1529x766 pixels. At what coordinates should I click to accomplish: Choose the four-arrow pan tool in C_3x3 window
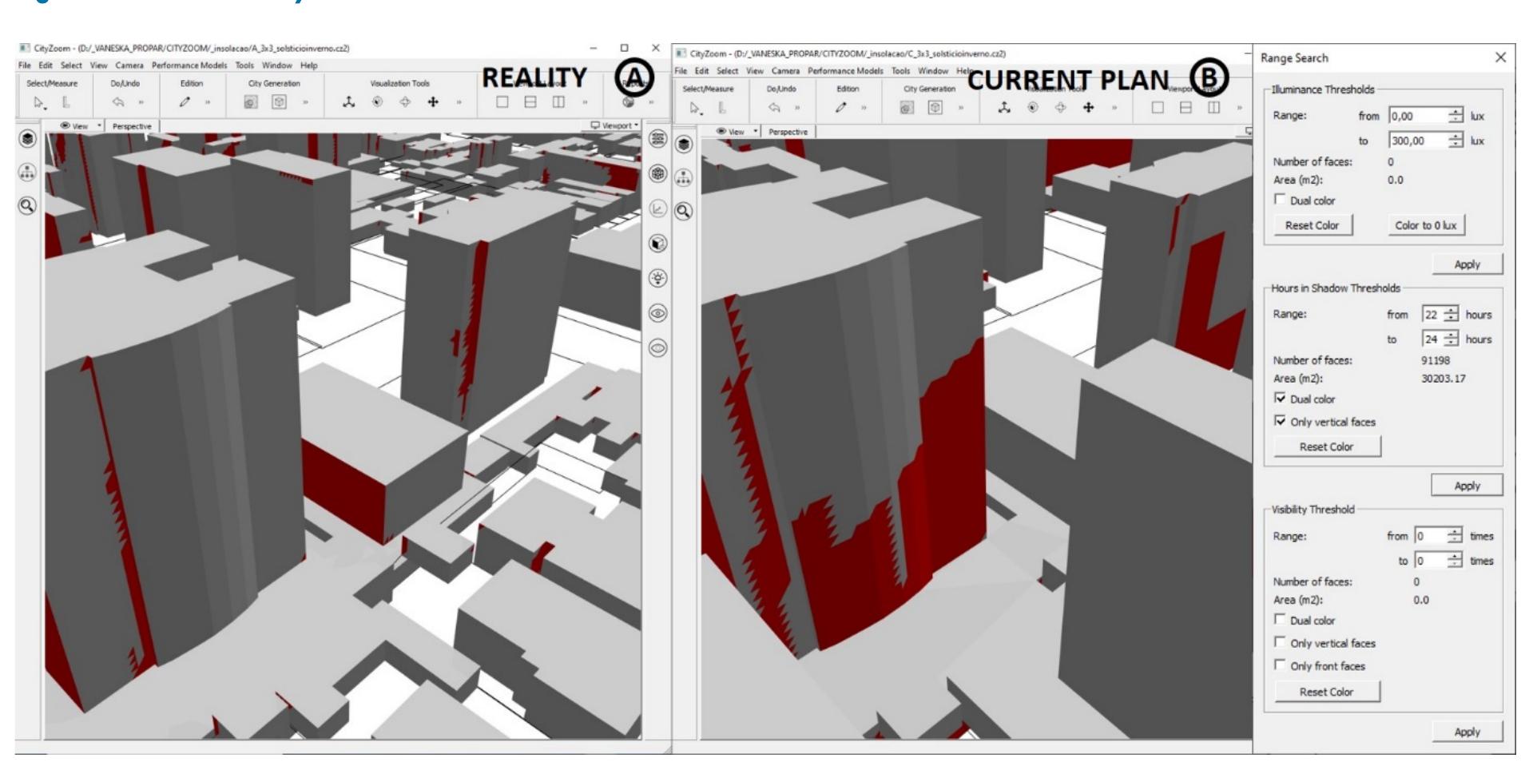(1088, 108)
